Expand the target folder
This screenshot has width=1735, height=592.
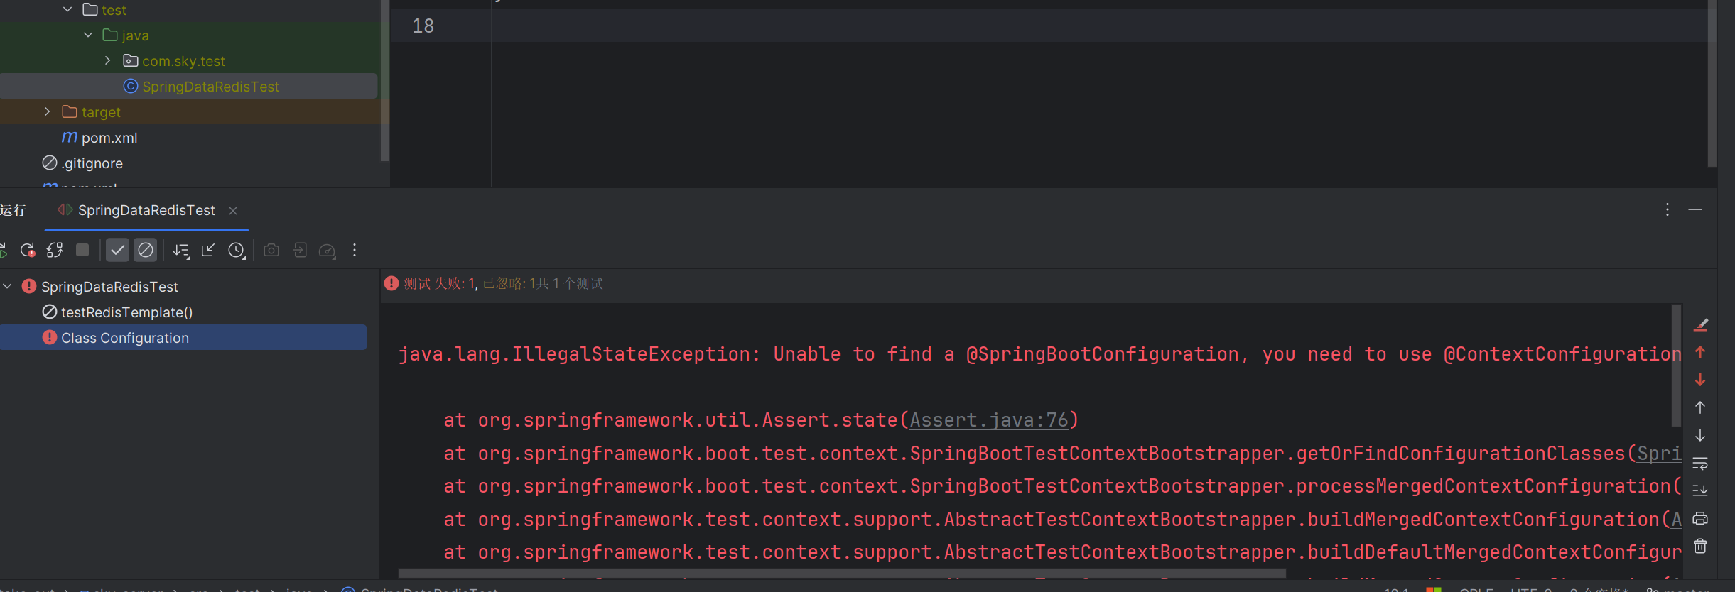tap(46, 111)
